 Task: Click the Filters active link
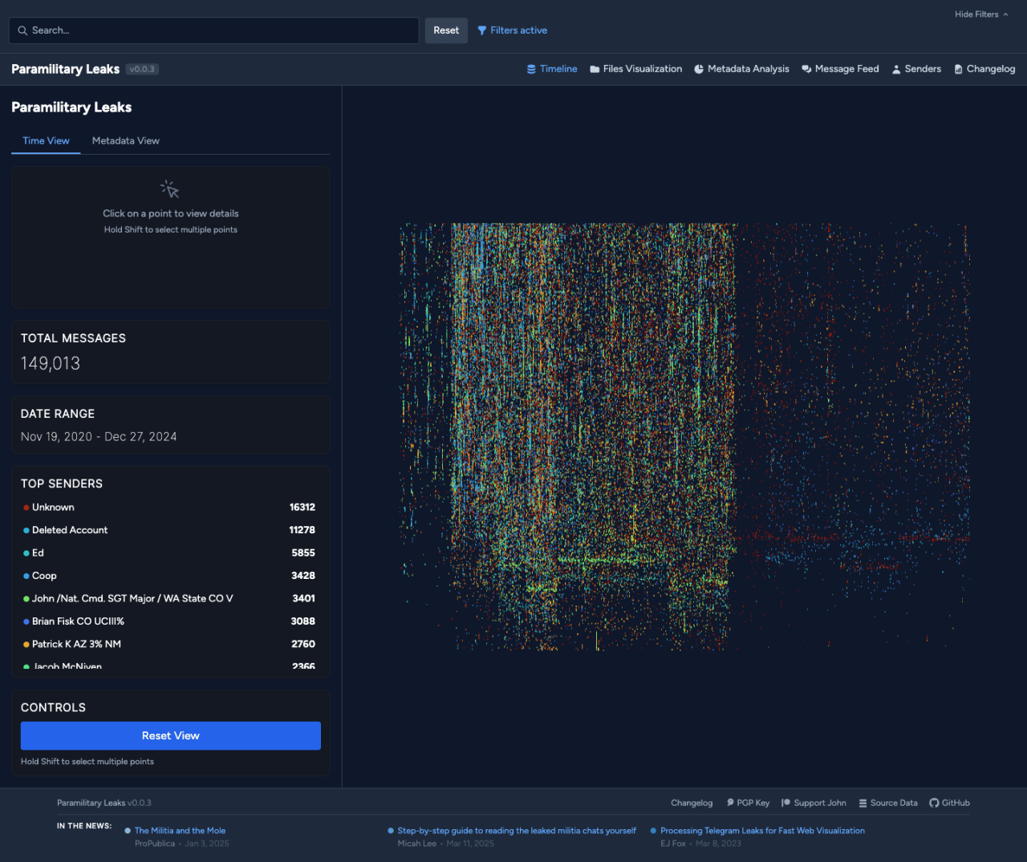point(512,30)
